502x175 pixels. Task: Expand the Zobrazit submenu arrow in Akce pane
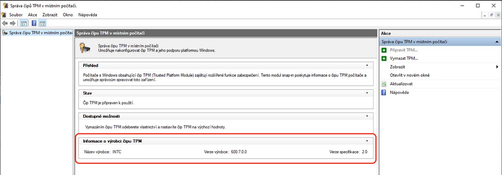point(497,67)
